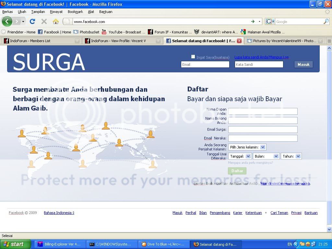This screenshot has width=332, height=249.
Task: Open YouTube - Broadcast bookmark
Action: (x=124, y=32)
